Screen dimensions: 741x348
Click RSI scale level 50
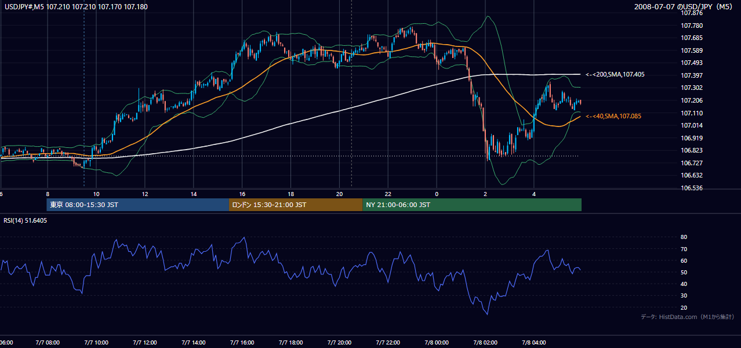[x=684, y=272]
